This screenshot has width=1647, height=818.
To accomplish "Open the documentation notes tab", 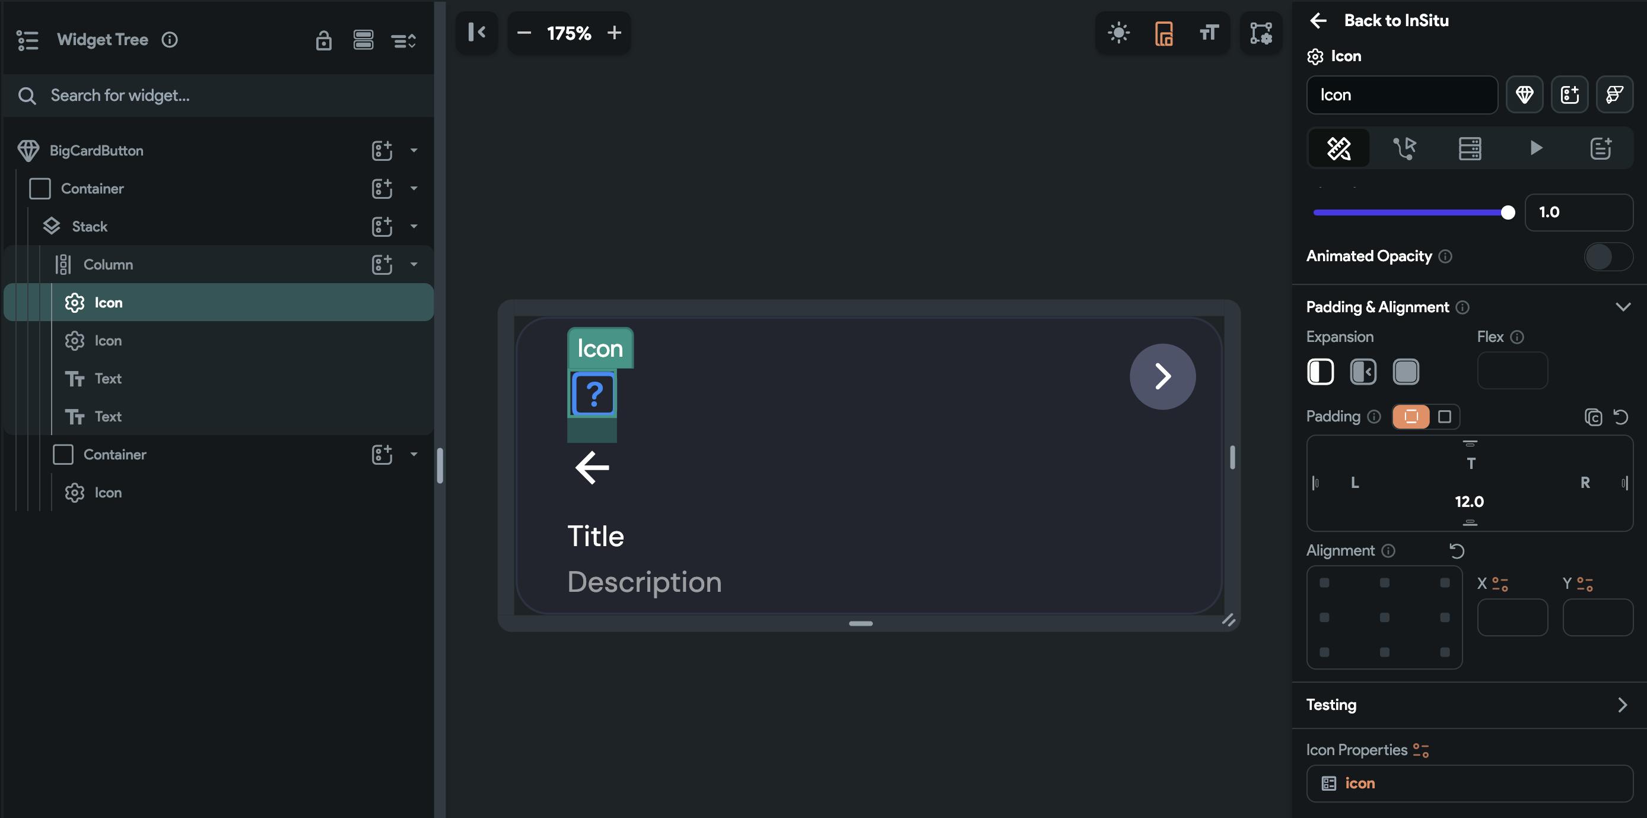I will tap(1601, 148).
